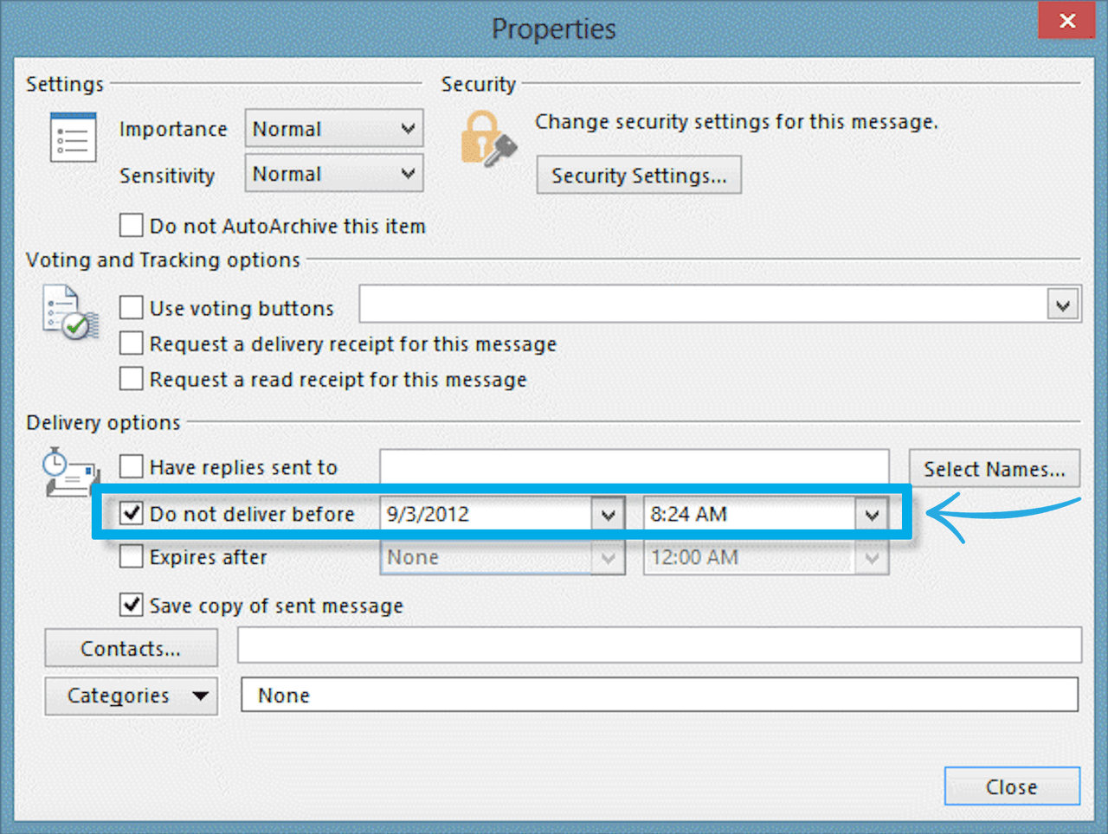This screenshot has width=1108, height=834.
Task: Check Request a delivery receipt for this message
Action: (x=131, y=343)
